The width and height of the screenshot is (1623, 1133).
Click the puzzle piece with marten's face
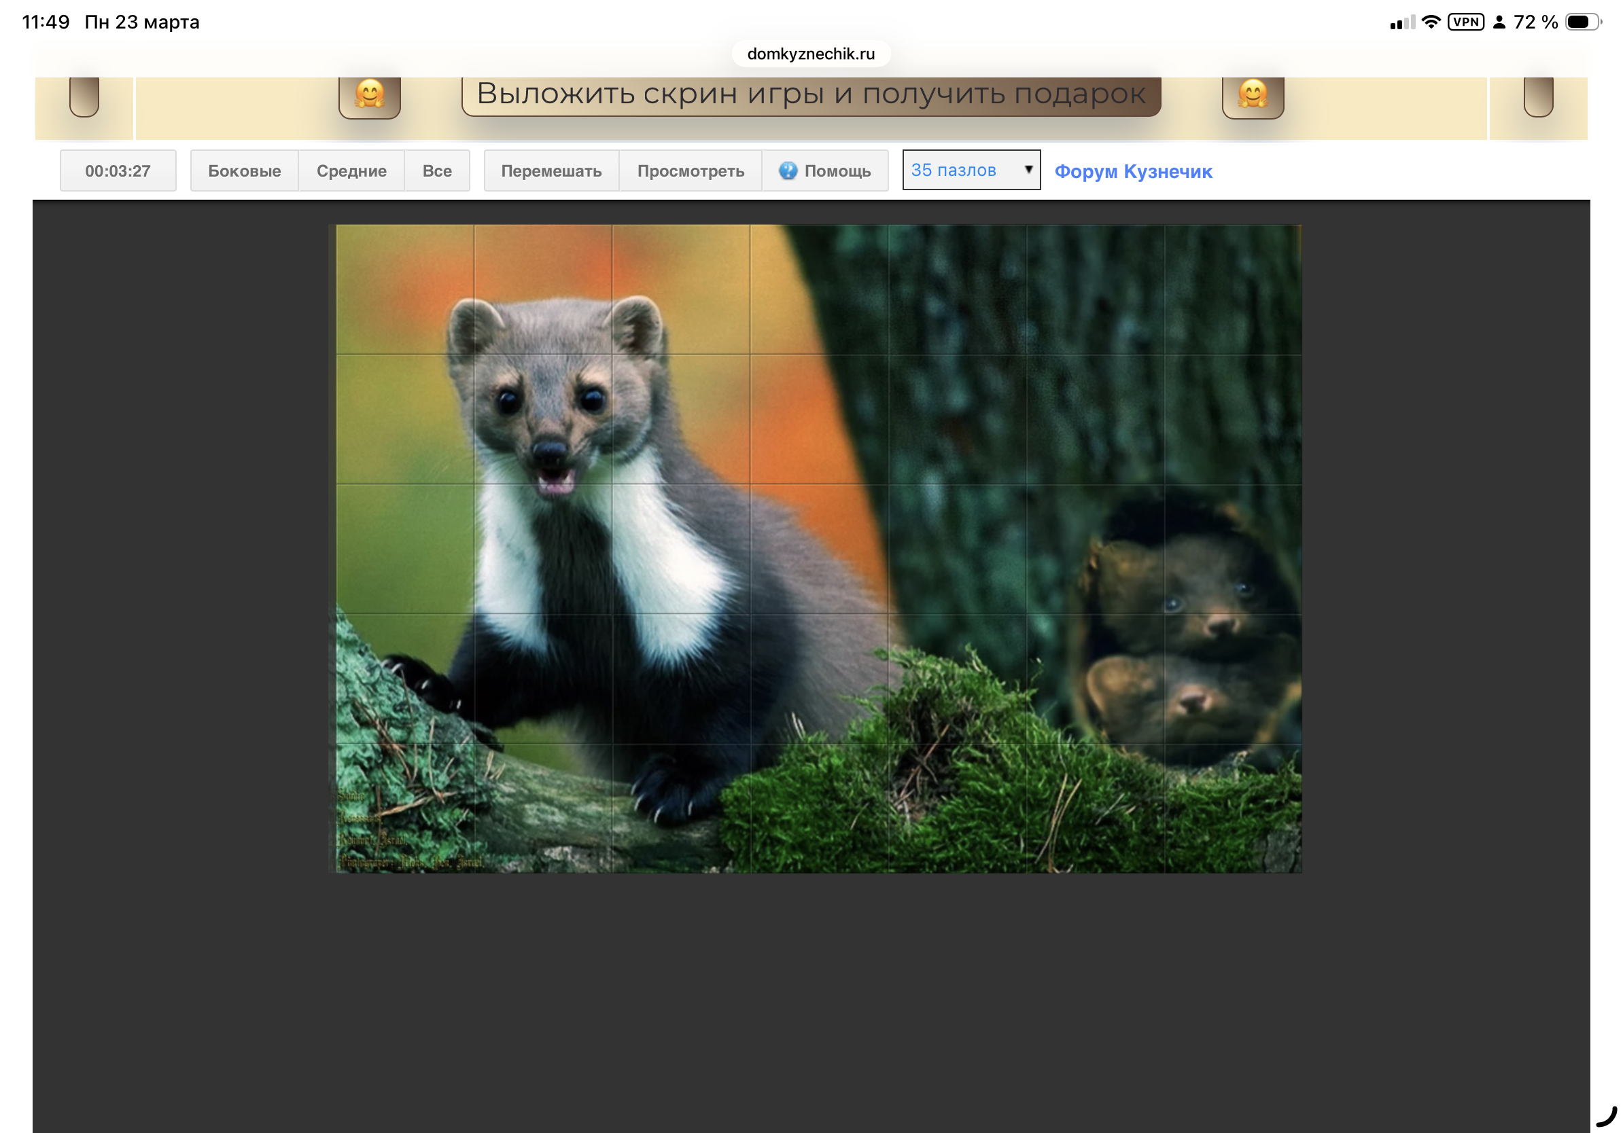pyautogui.click(x=542, y=419)
